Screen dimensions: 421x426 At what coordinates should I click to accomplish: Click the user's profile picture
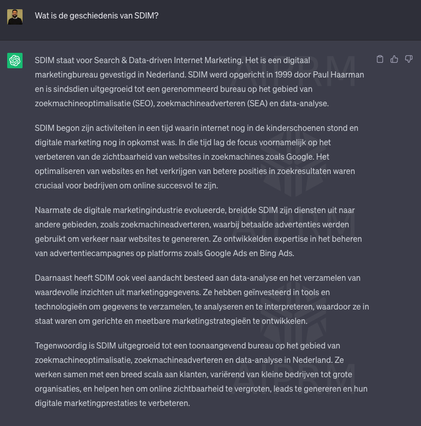15,16
